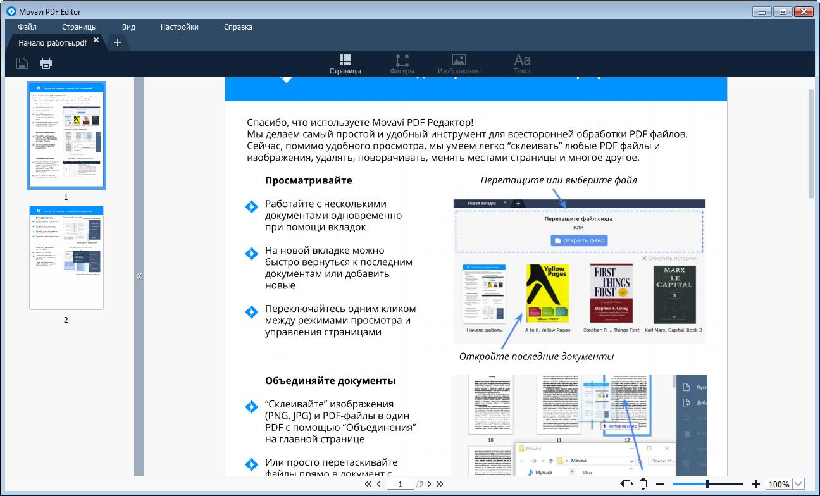Fit page to window width
The width and height of the screenshot is (820, 496).
[626, 484]
